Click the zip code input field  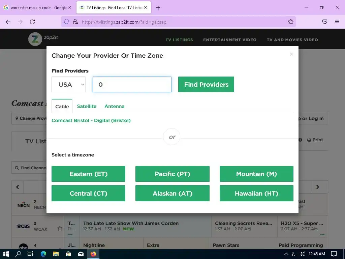(132, 84)
